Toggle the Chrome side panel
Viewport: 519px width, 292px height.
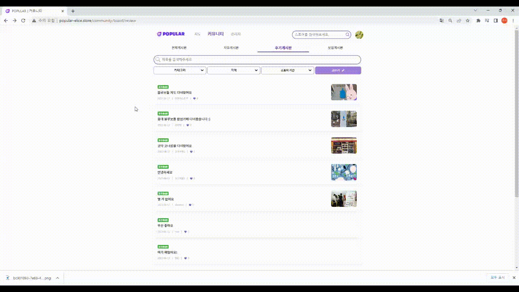coord(495,21)
